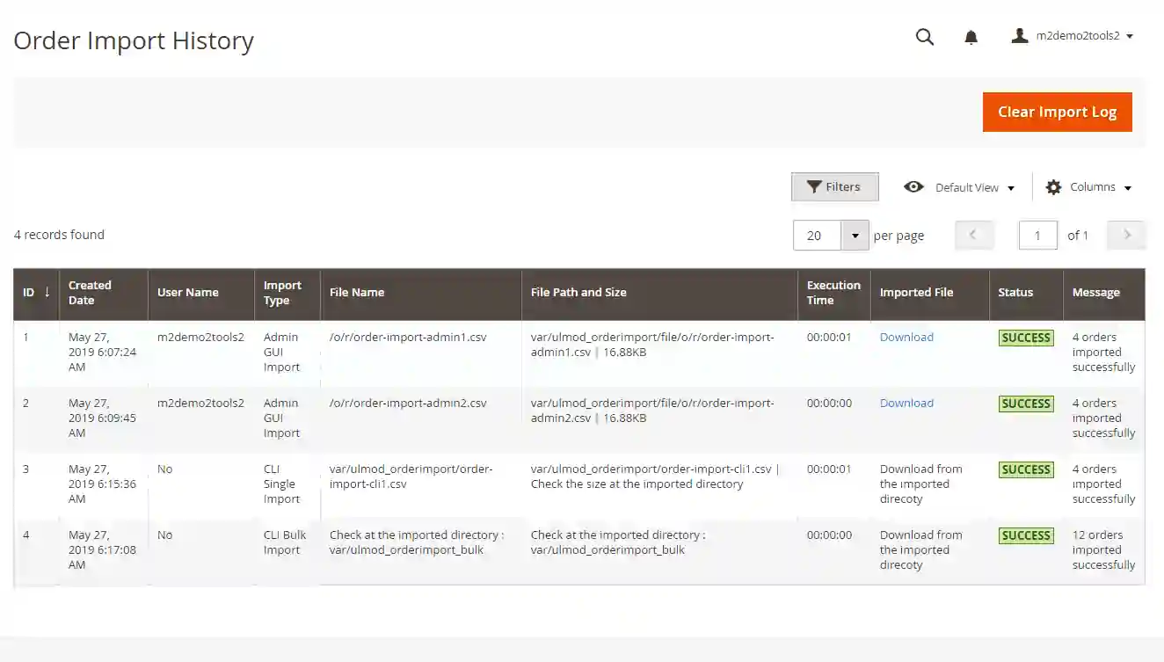Click the ID column sort arrow

point(47,292)
